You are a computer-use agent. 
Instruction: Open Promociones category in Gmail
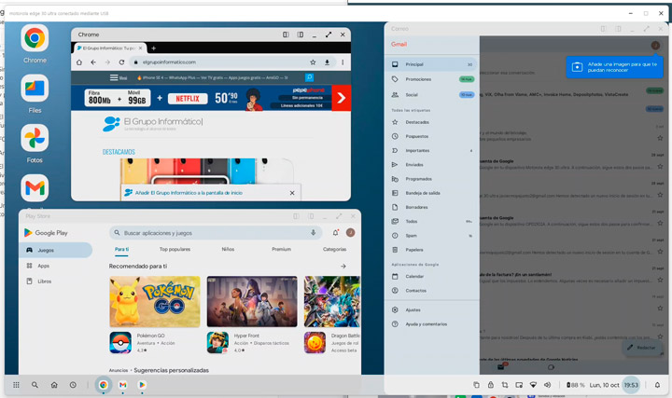click(432, 79)
